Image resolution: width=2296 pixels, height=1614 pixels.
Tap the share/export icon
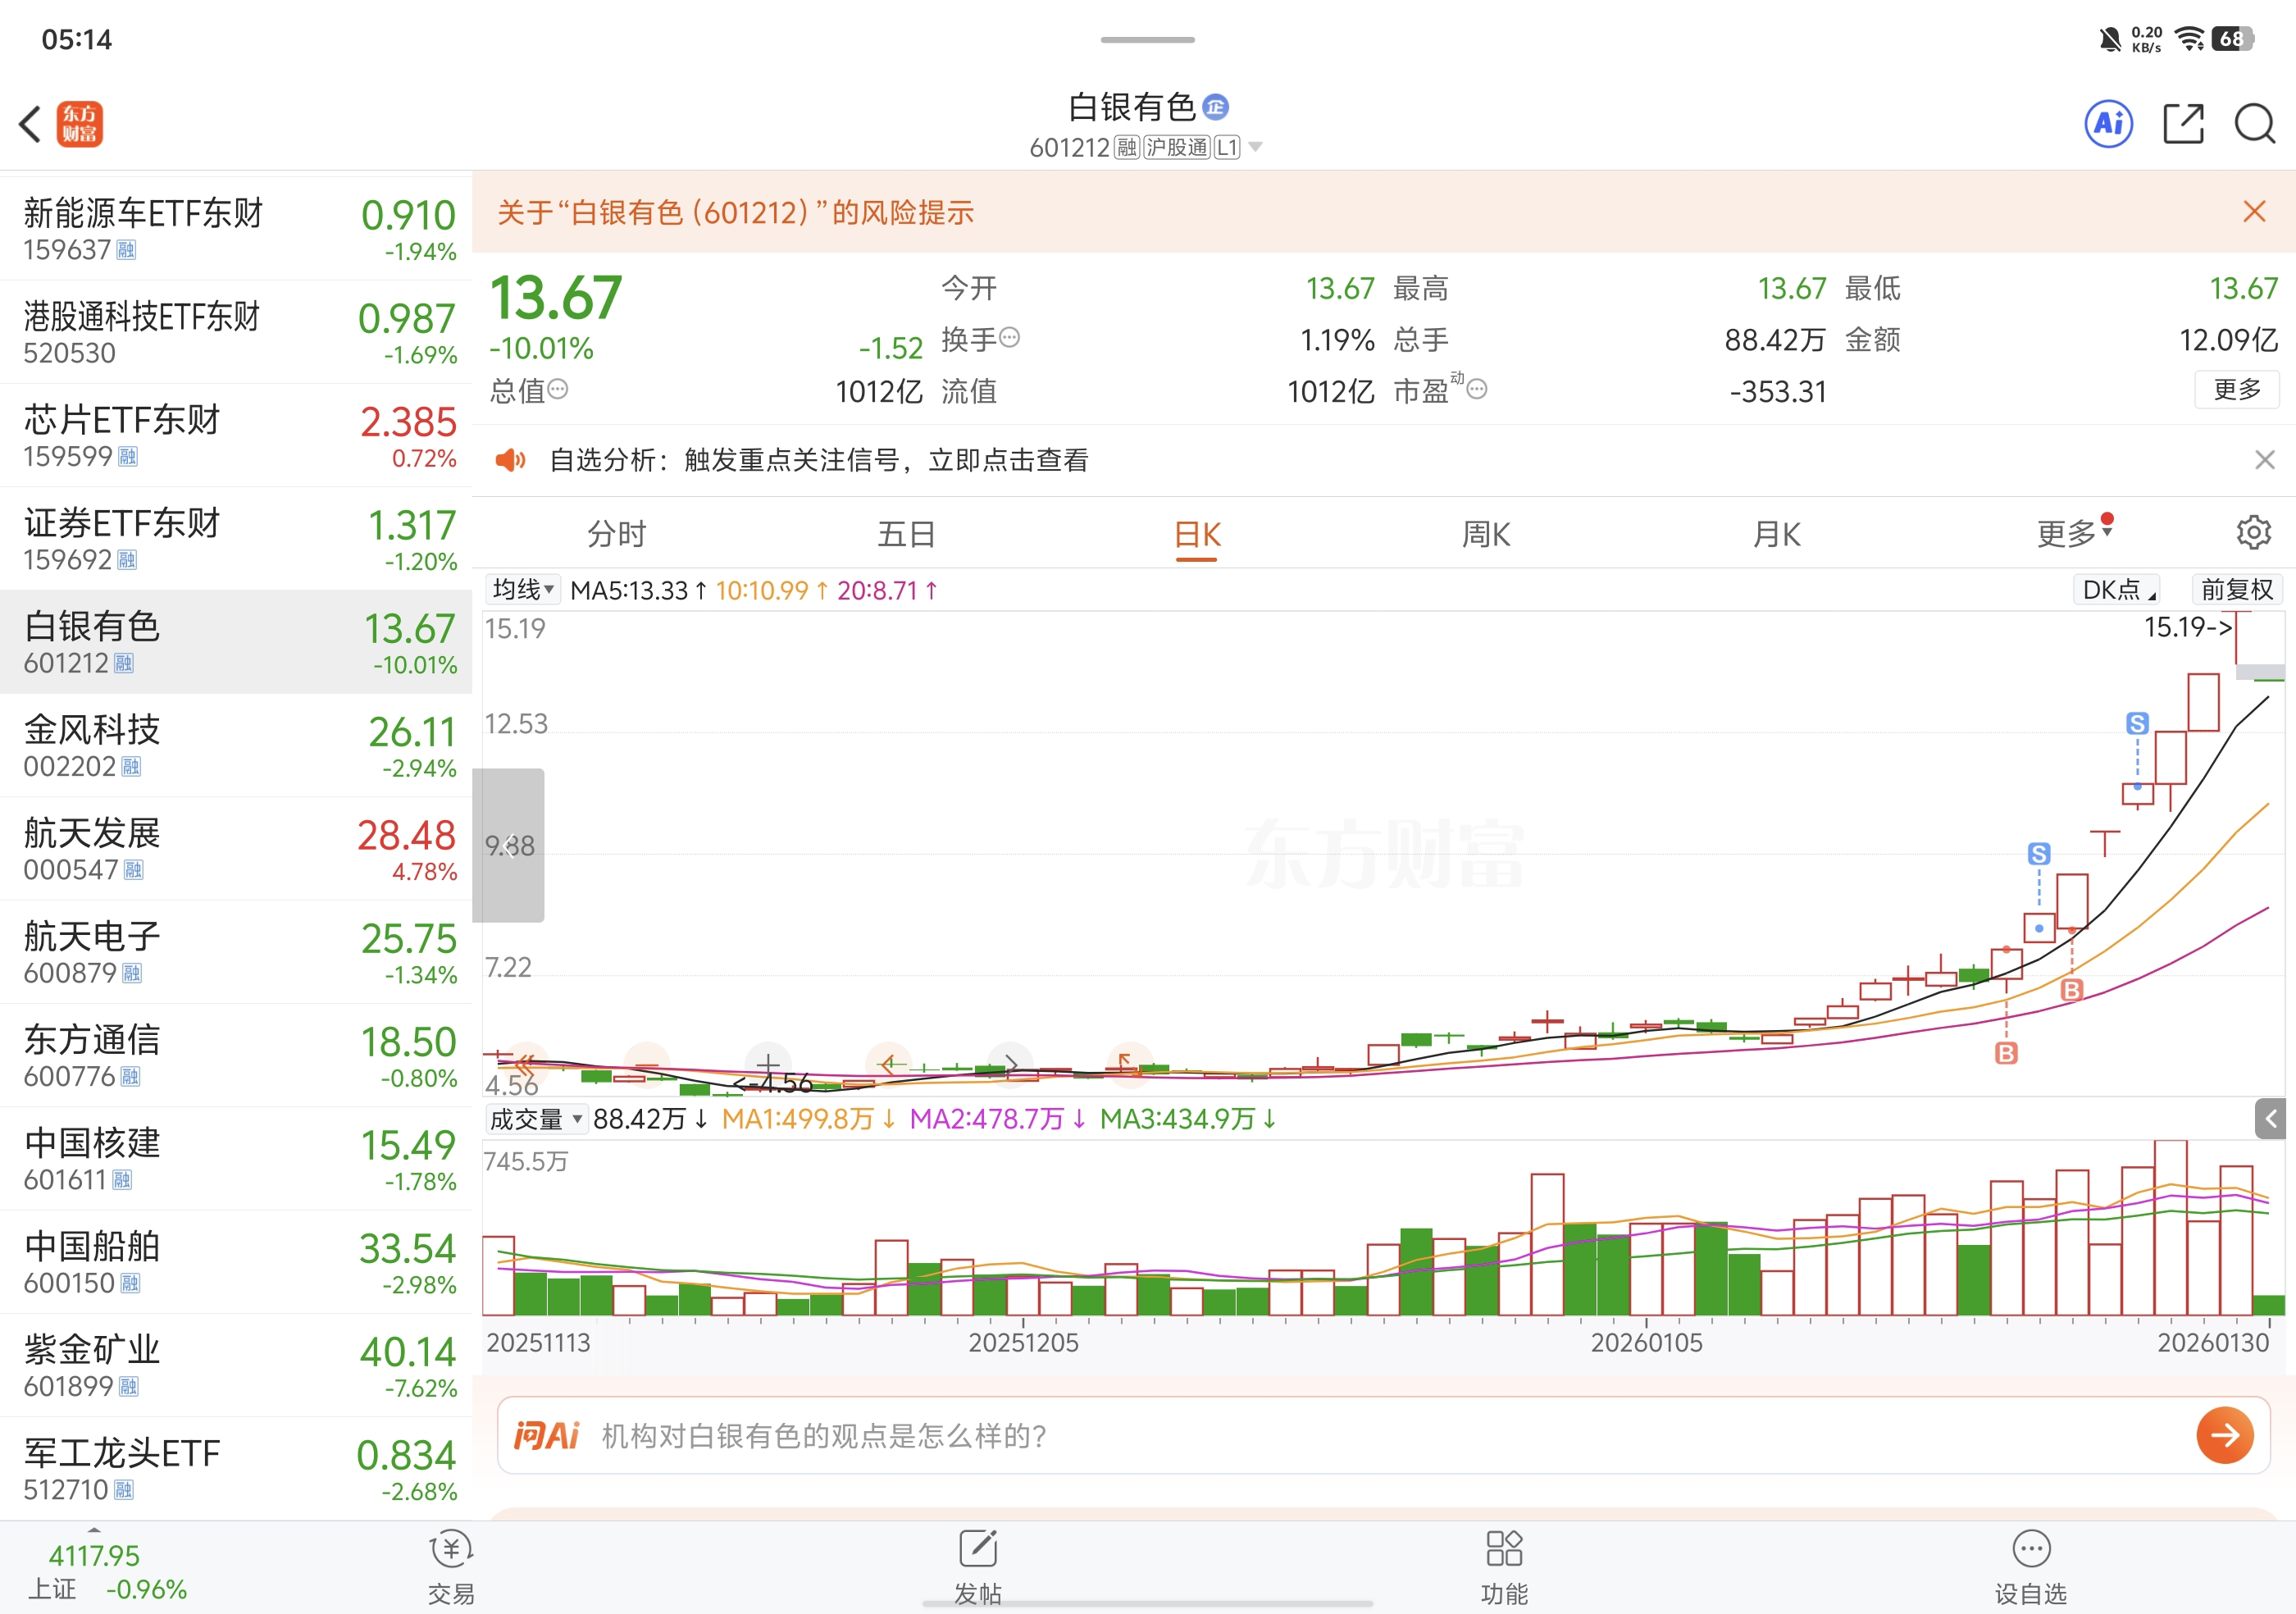[2182, 124]
